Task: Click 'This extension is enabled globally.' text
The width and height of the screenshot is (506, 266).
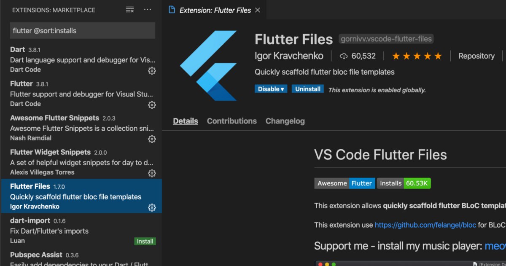Action: tap(377, 90)
